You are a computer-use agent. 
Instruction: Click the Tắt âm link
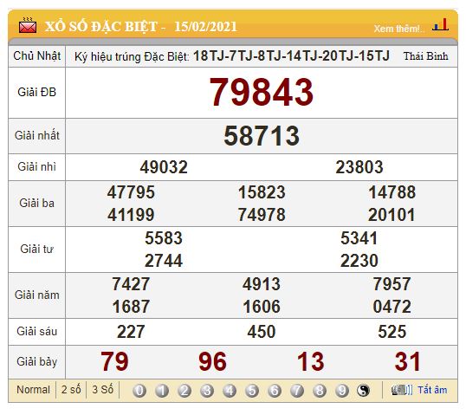tap(432, 390)
